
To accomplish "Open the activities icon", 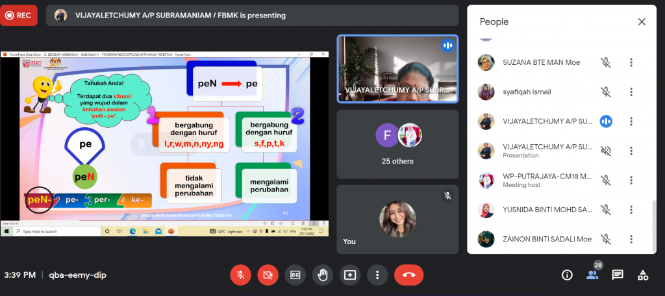I will point(642,275).
